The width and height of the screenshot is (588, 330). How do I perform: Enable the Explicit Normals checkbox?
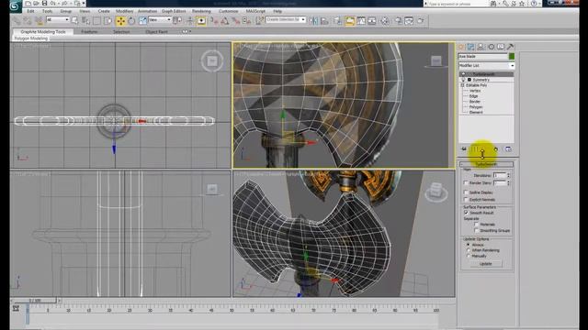[x=466, y=200]
